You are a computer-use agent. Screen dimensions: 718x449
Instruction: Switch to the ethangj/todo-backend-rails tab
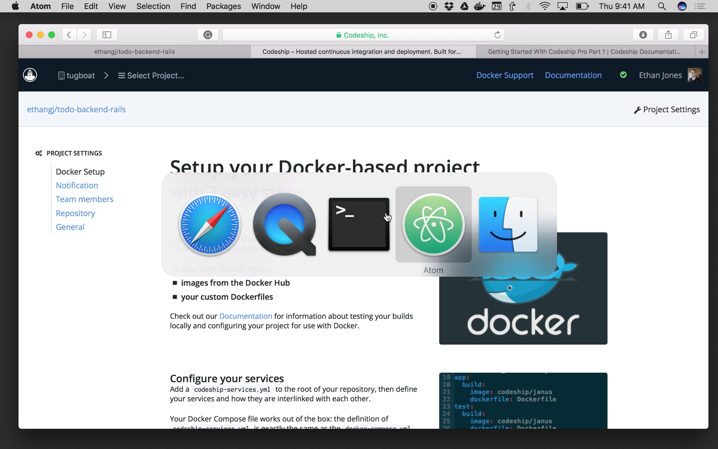point(134,52)
